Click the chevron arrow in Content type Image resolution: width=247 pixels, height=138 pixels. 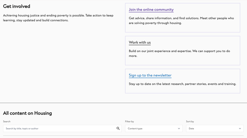tap(179, 129)
